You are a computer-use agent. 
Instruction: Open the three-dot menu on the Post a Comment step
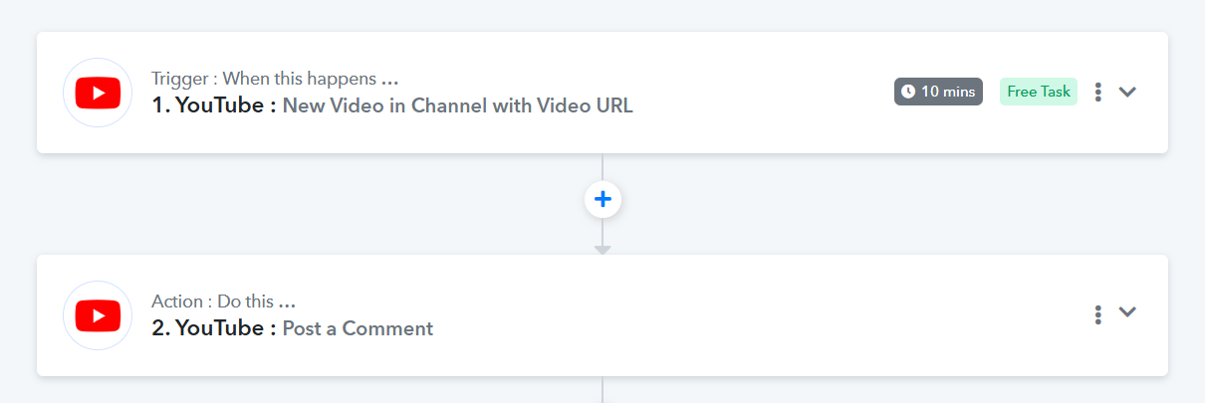1097,314
